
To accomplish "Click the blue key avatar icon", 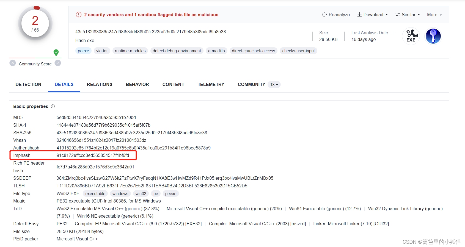I will click(x=433, y=36).
